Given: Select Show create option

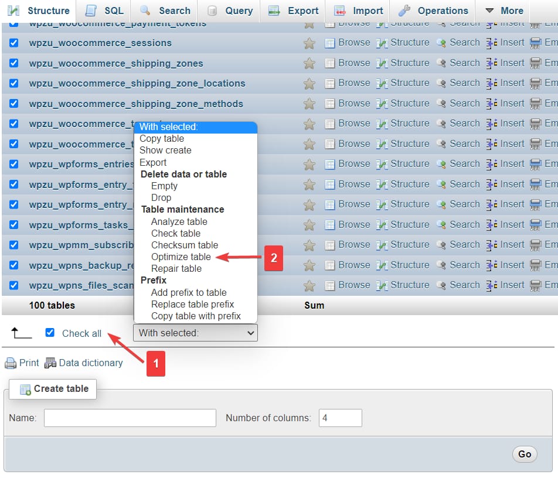Looking at the screenshot, I should [165, 150].
